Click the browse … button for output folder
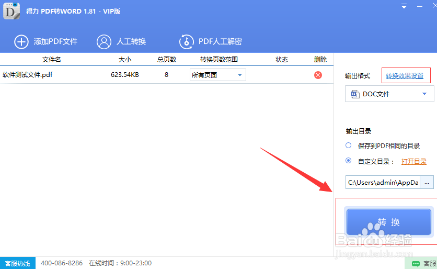This screenshot has width=437, height=269. click(427, 182)
